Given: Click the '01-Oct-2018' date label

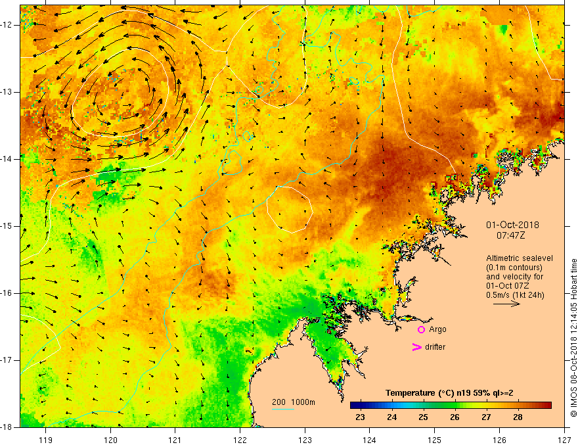Looking at the screenshot, I should click(512, 225).
